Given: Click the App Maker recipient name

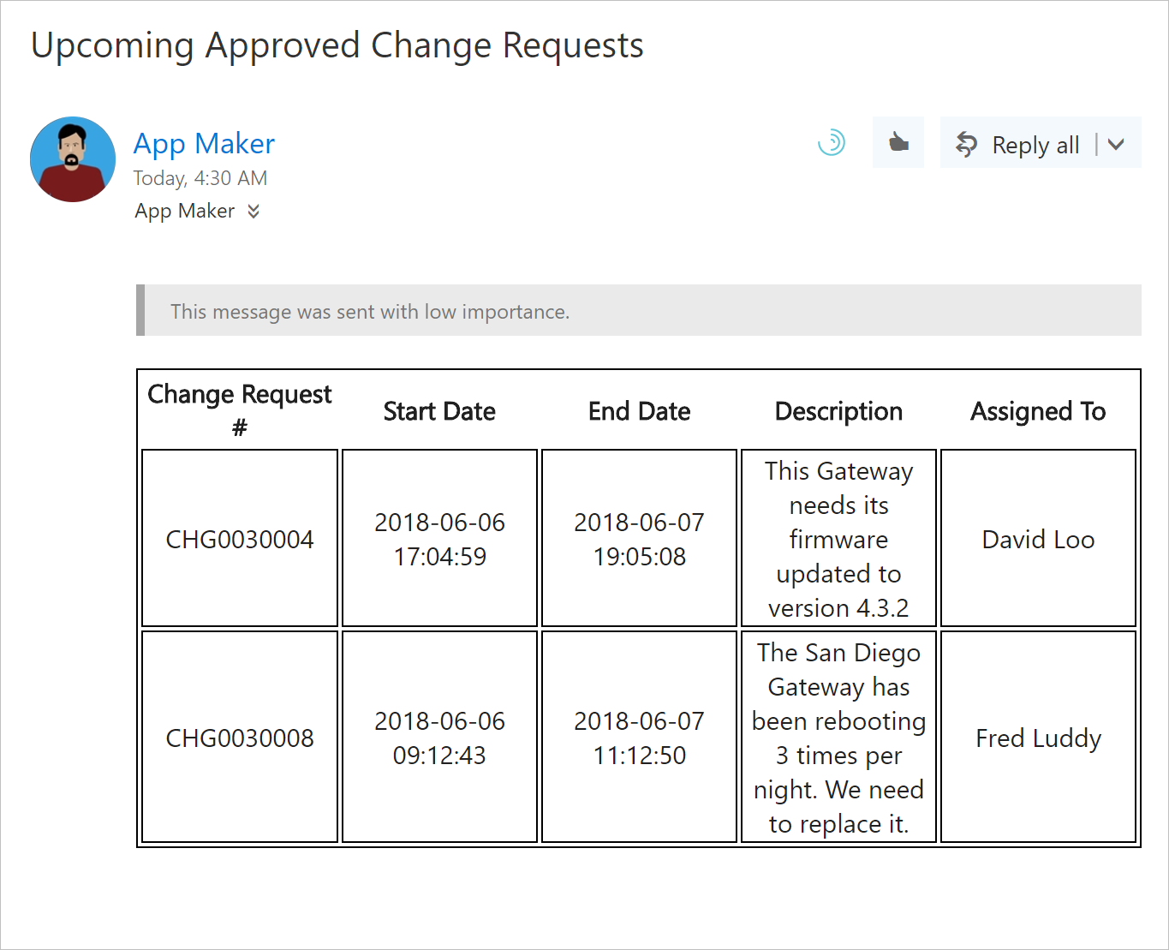Looking at the screenshot, I should click(184, 211).
